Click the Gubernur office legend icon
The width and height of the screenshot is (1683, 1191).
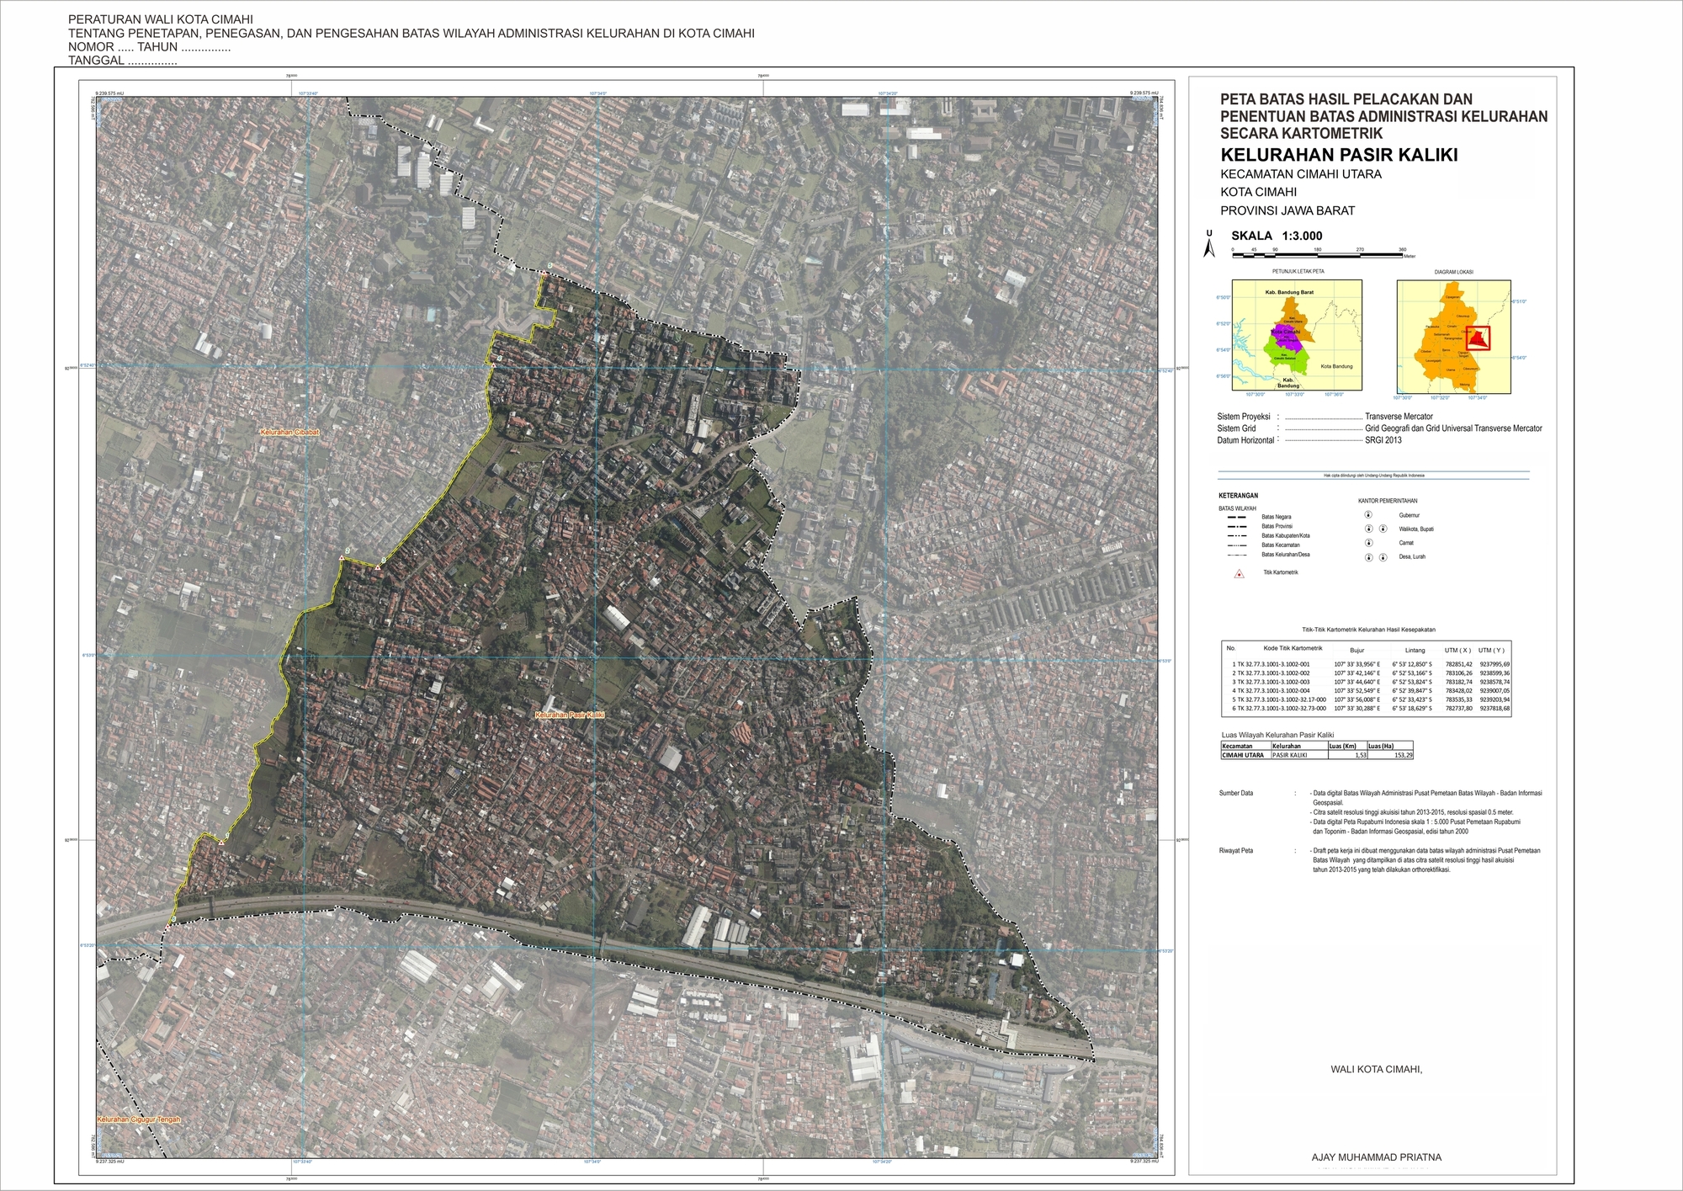click(x=1368, y=515)
